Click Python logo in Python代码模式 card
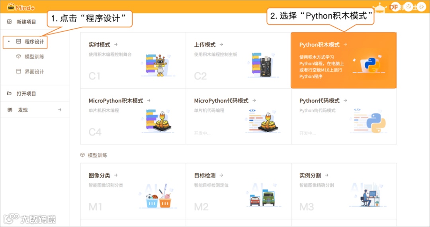Screen dimensions: 430x227 coord(376,123)
